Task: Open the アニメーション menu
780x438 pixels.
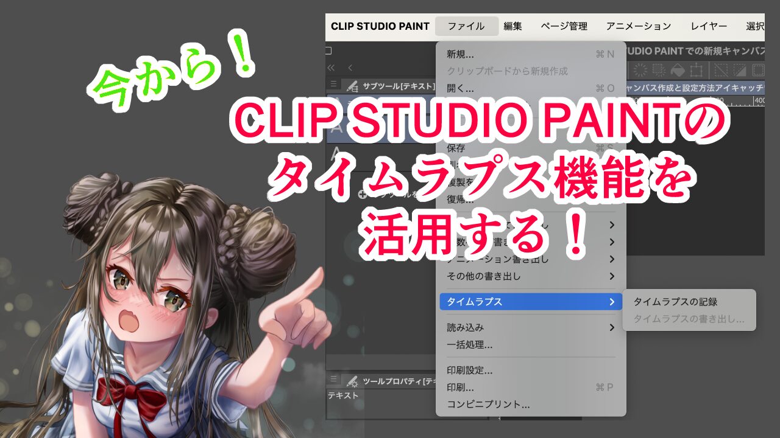Action: tap(639, 26)
